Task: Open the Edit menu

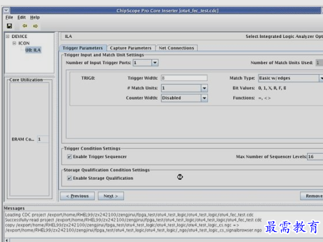Action: click(x=22, y=18)
